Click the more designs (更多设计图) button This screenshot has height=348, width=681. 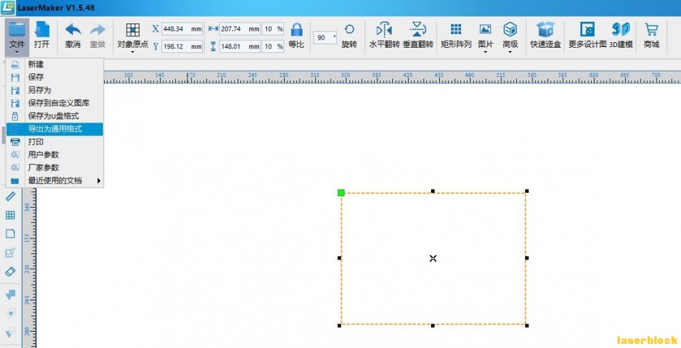(587, 35)
